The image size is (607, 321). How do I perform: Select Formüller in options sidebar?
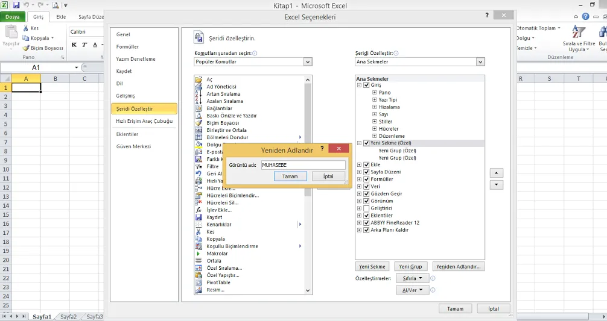127,47
